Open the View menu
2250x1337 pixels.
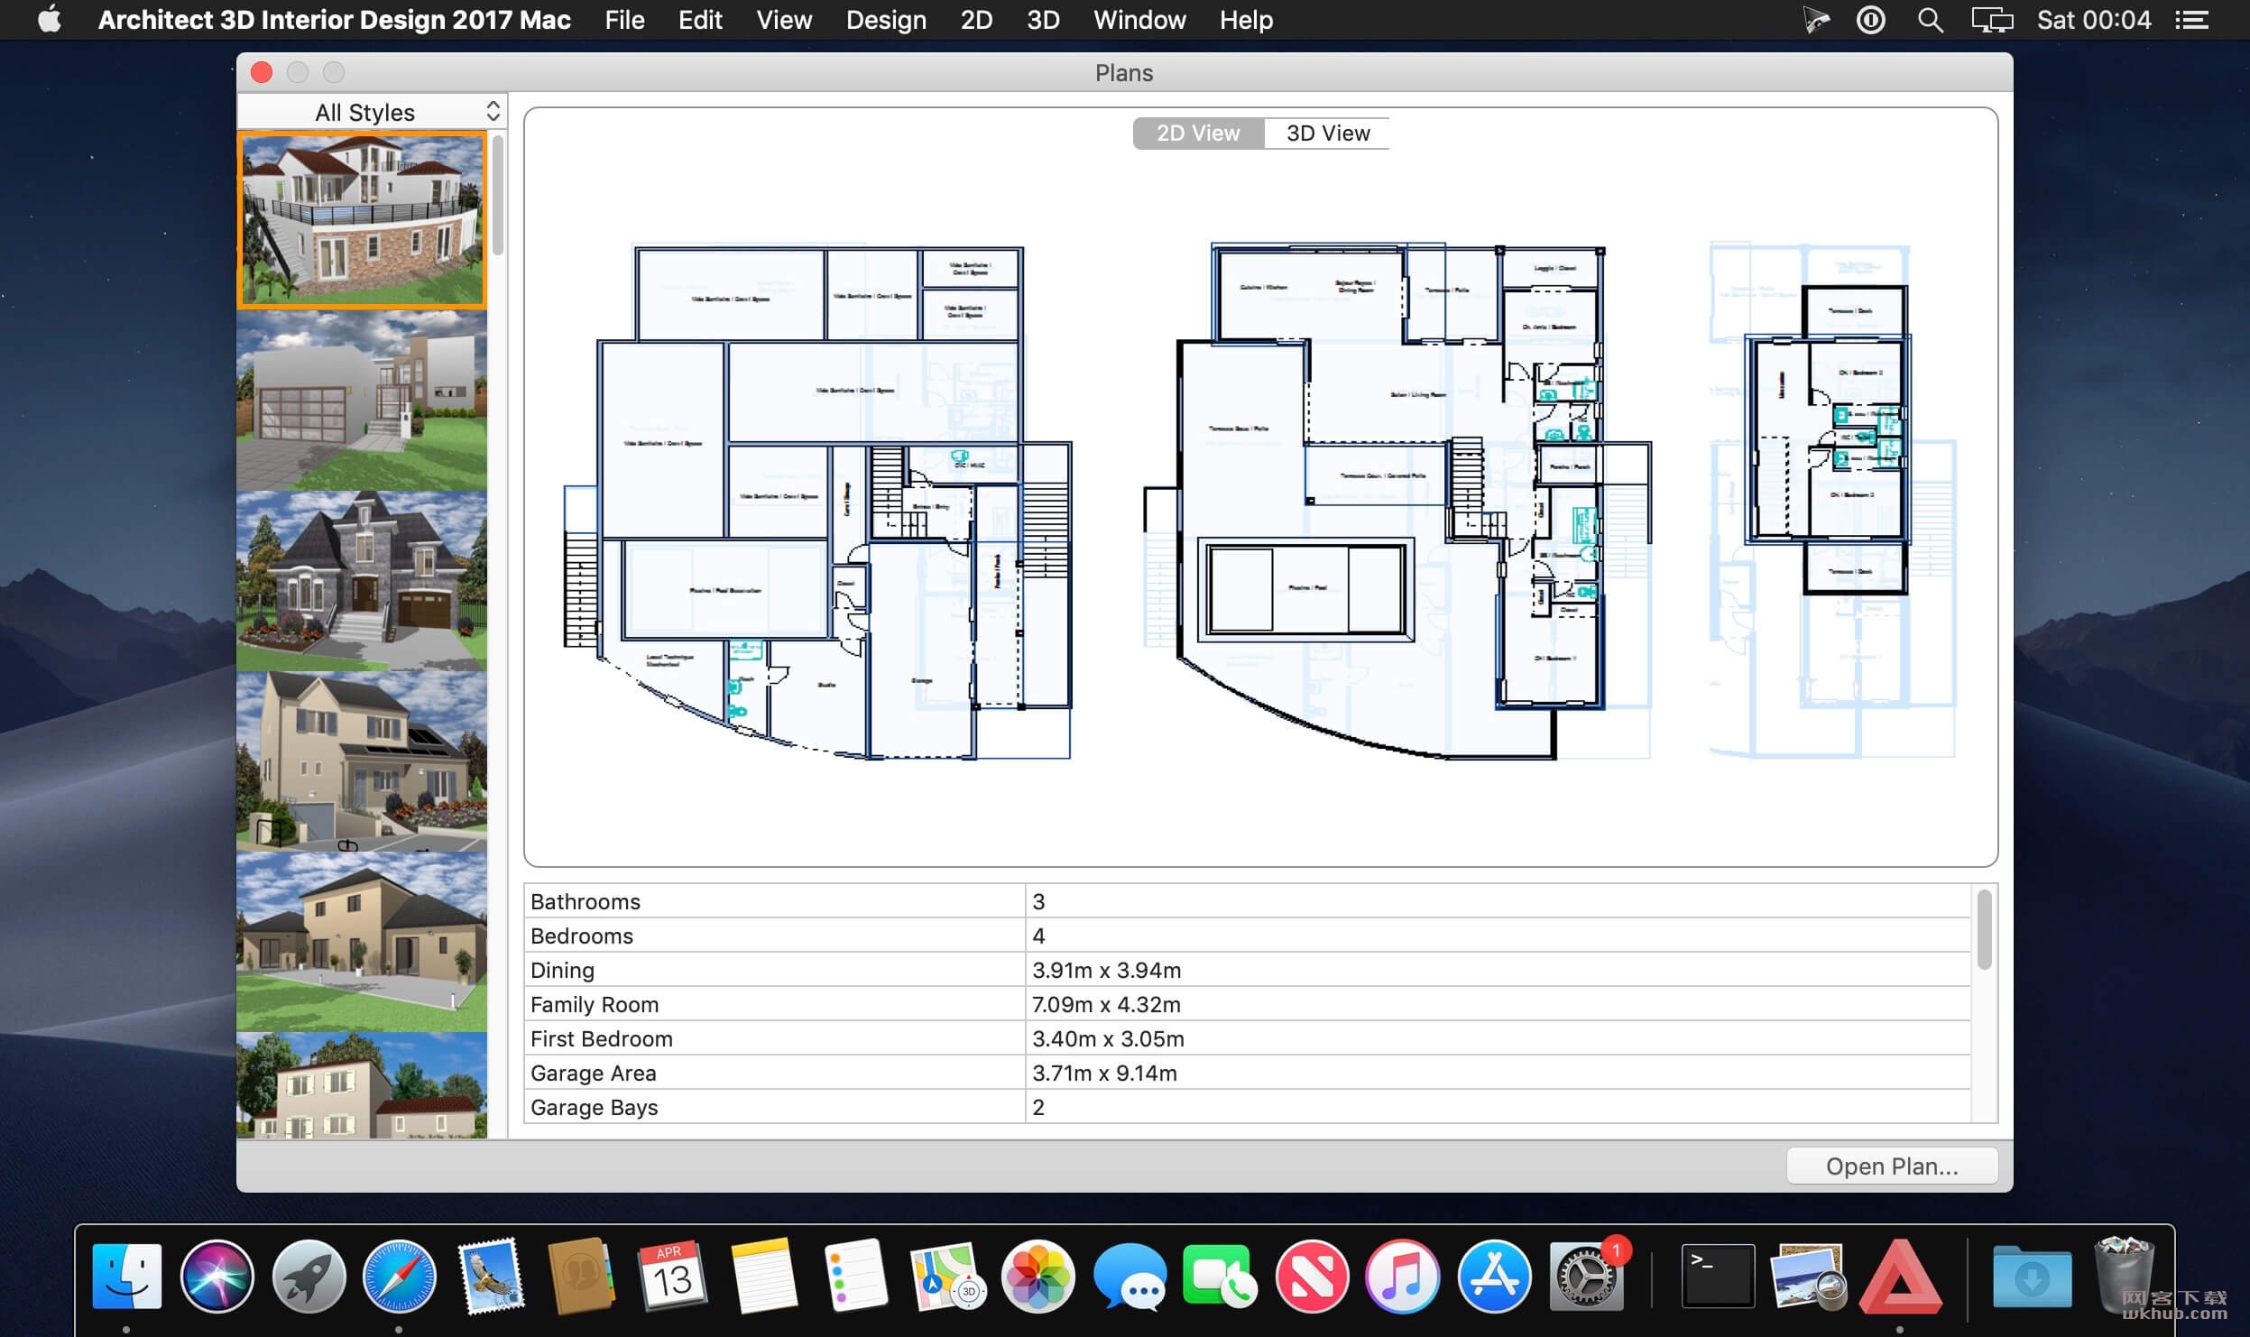784,20
